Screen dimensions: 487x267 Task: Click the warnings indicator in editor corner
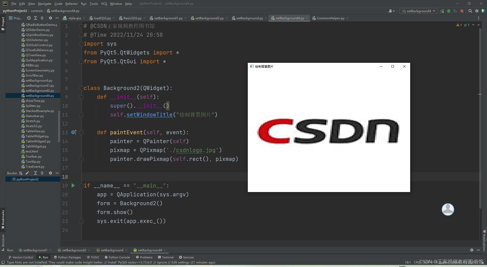(459, 25)
